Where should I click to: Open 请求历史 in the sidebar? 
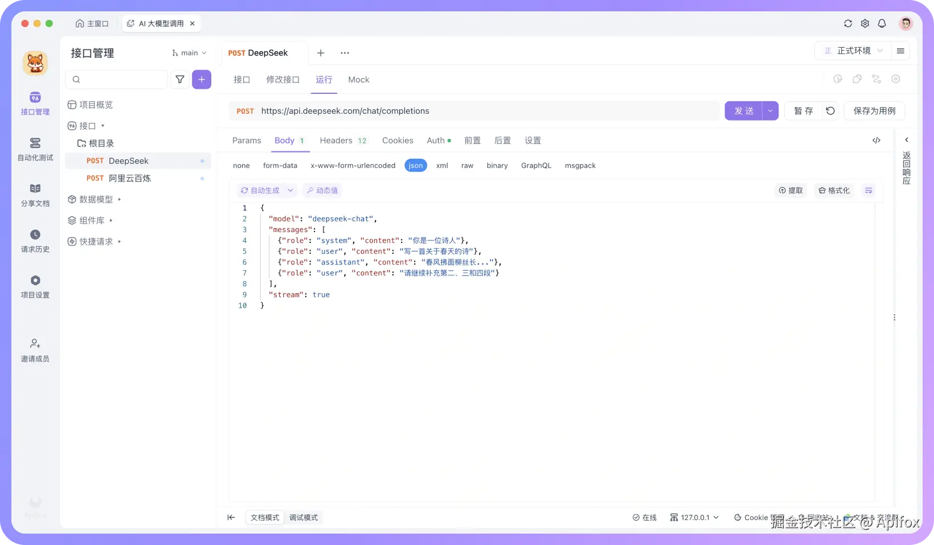pyautogui.click(x=35, y=241)
